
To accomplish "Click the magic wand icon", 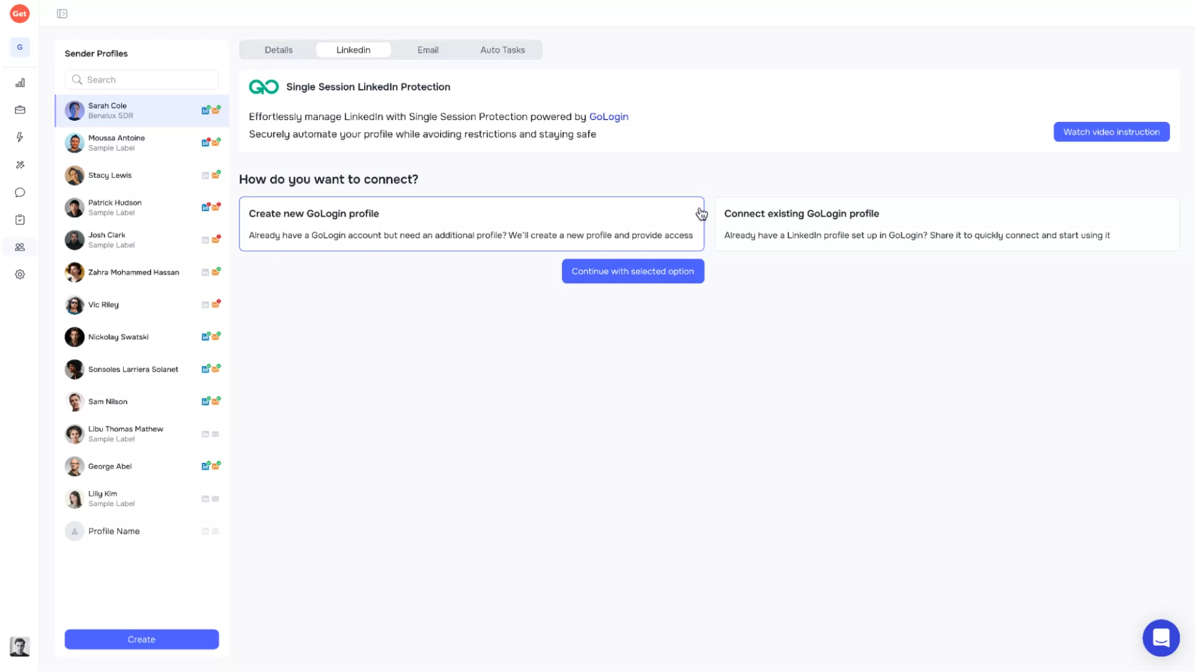I will [20, 165].
